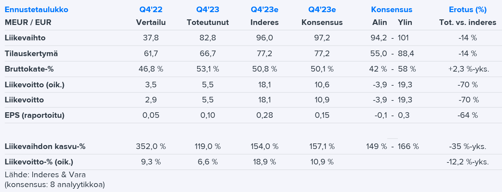Screen dimensions: 502x192
Task: Click the +2,3 %-yks. difference cell
Action: (x=468, y=69)
